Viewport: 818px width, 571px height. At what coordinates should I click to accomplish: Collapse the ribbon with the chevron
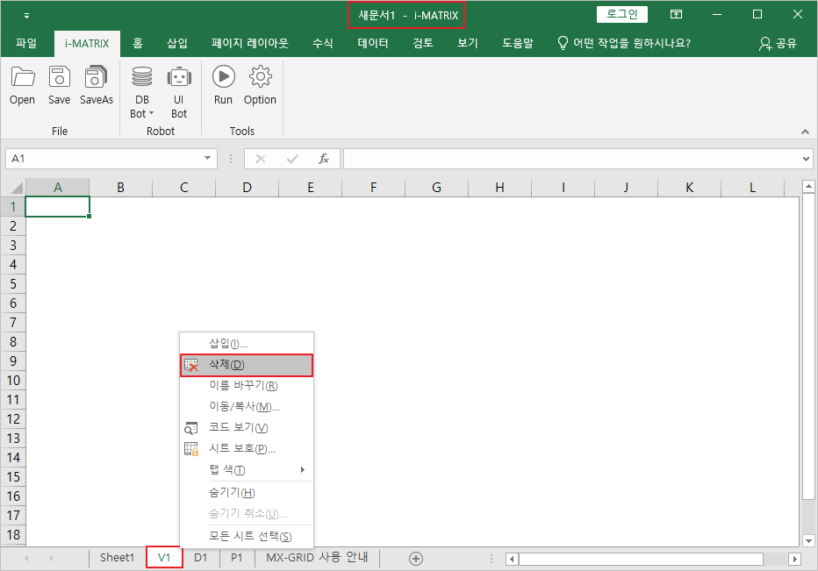[x=805, y=132]
